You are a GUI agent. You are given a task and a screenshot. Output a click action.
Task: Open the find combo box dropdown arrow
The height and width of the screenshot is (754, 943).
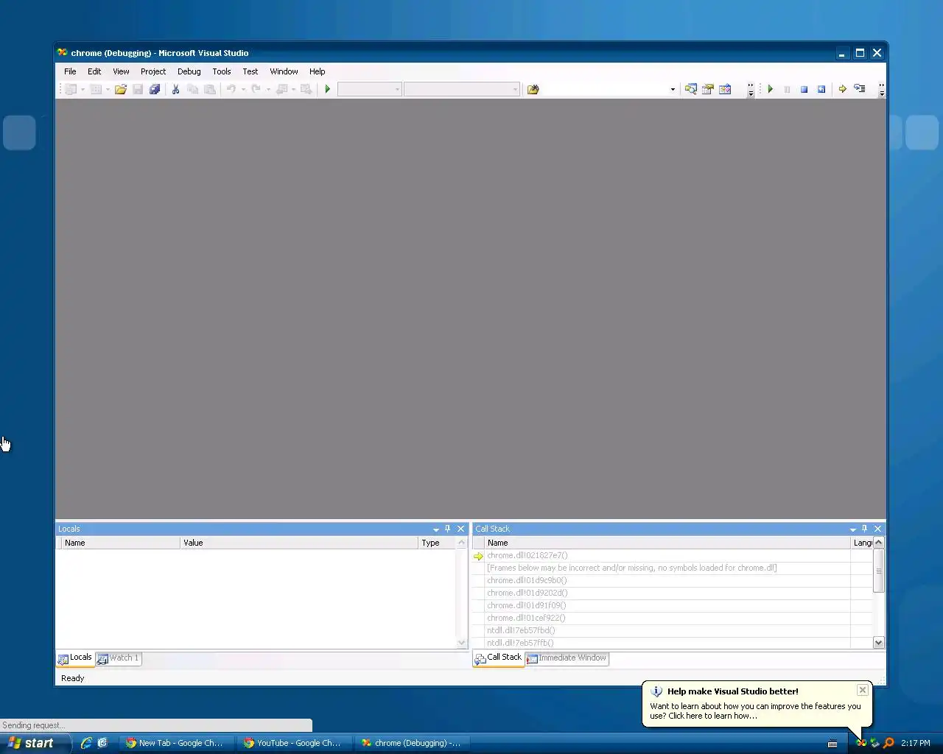click(673, 90)
